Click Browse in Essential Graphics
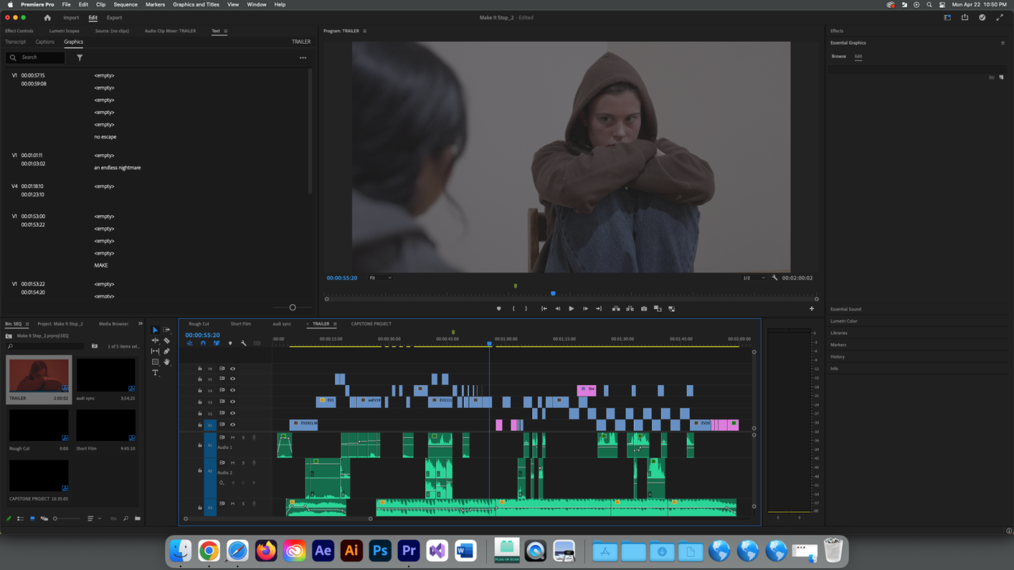Image resolution: width=1014 pixels, height=570 pixels. pos(838,56)
